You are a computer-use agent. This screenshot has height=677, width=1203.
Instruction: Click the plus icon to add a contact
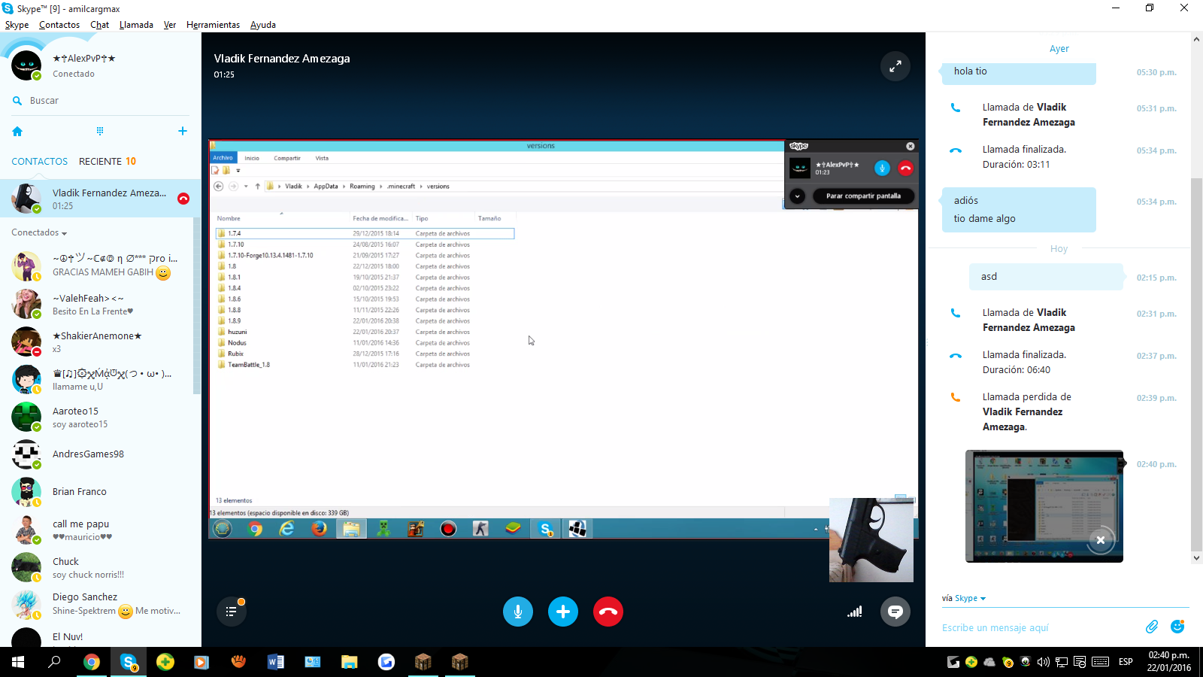(182, 131)
